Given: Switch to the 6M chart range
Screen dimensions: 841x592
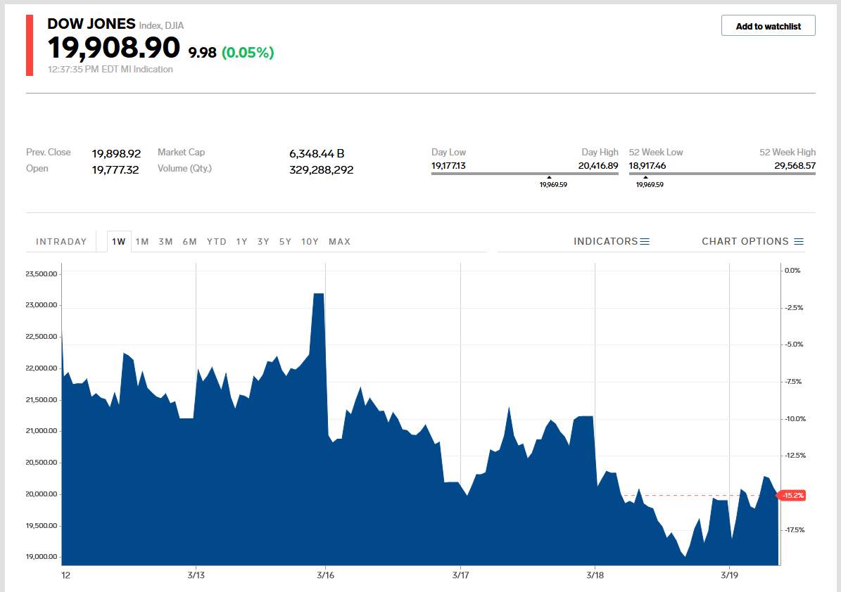Looking at the screenshot, I should [x=189, y=242].
